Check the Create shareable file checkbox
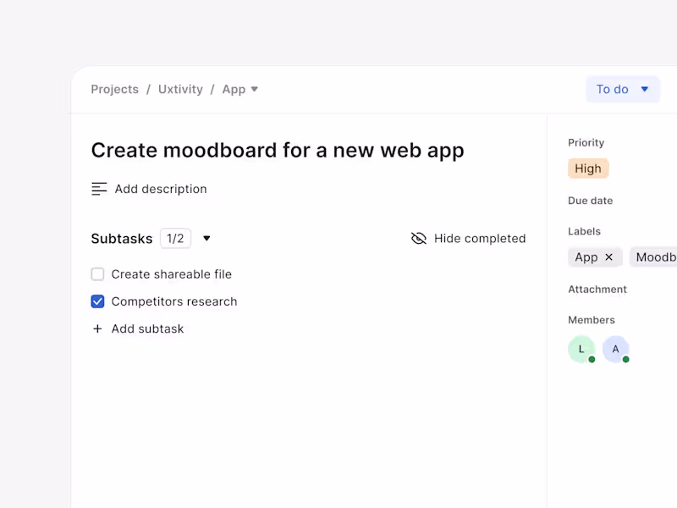This screenshot has height=508, width=677. coord(97,274)
